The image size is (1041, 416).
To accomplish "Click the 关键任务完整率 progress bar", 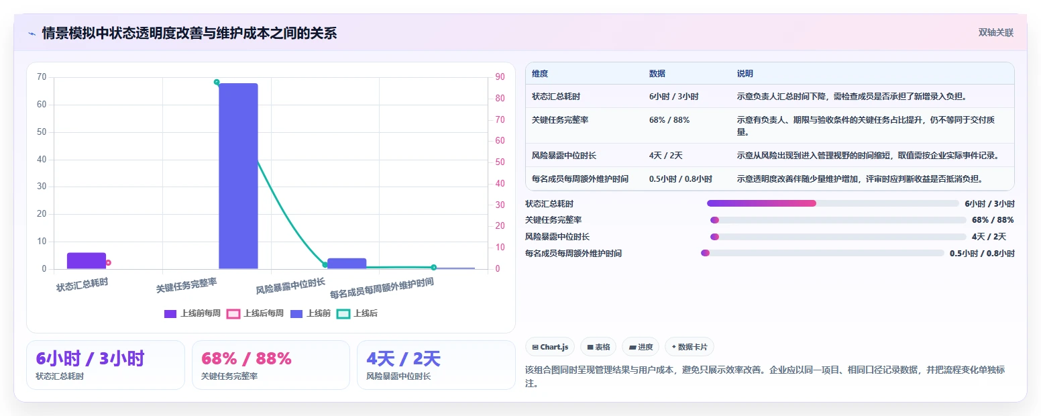I will click(838, 220).
